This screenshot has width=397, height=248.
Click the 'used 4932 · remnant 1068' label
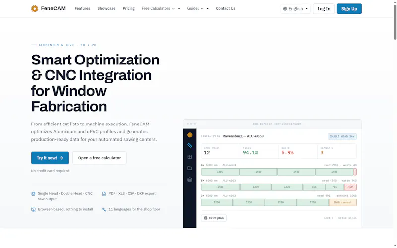pyautogui.click(x=337, y=196)
